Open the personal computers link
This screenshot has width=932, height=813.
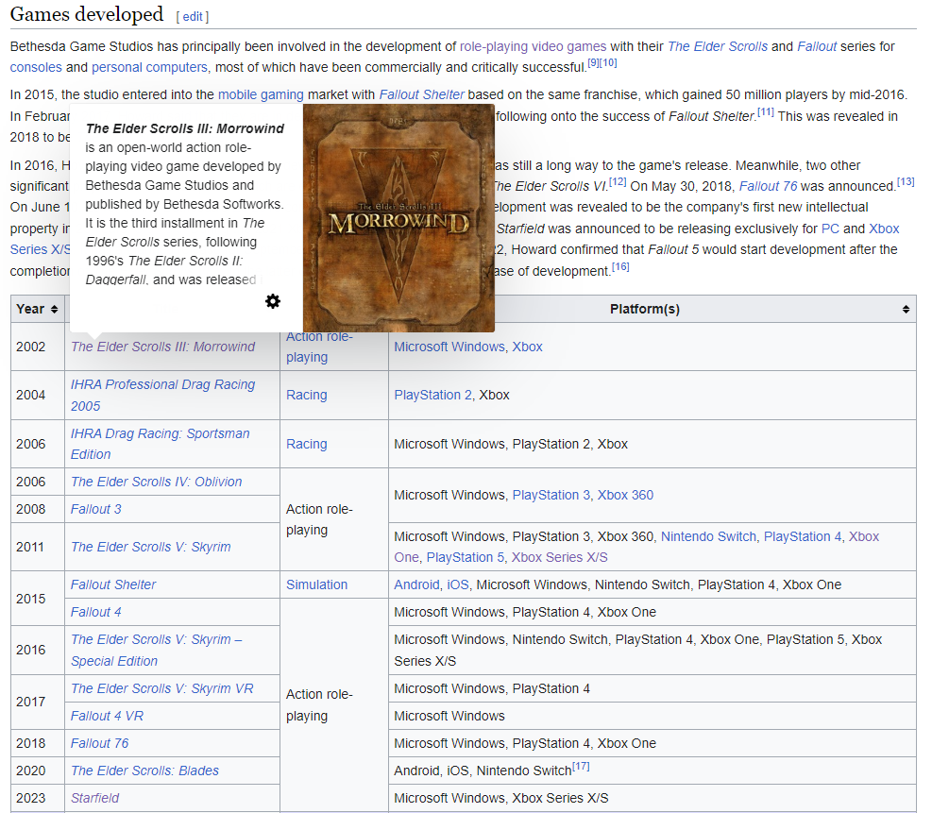[149, 67]
